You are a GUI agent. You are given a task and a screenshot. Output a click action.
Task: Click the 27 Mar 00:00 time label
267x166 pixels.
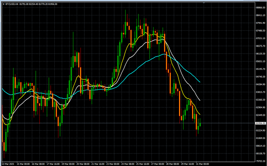click(158, 164)
